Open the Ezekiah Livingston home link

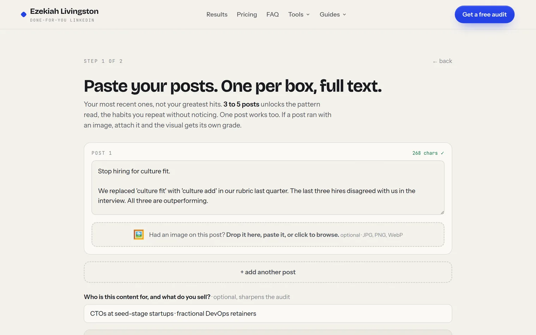(60, 15)
